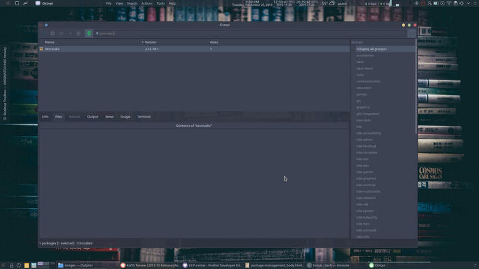Click the weather icon in top panel
479x269 pixels.
pyautogui.click(x=332, y=3)
